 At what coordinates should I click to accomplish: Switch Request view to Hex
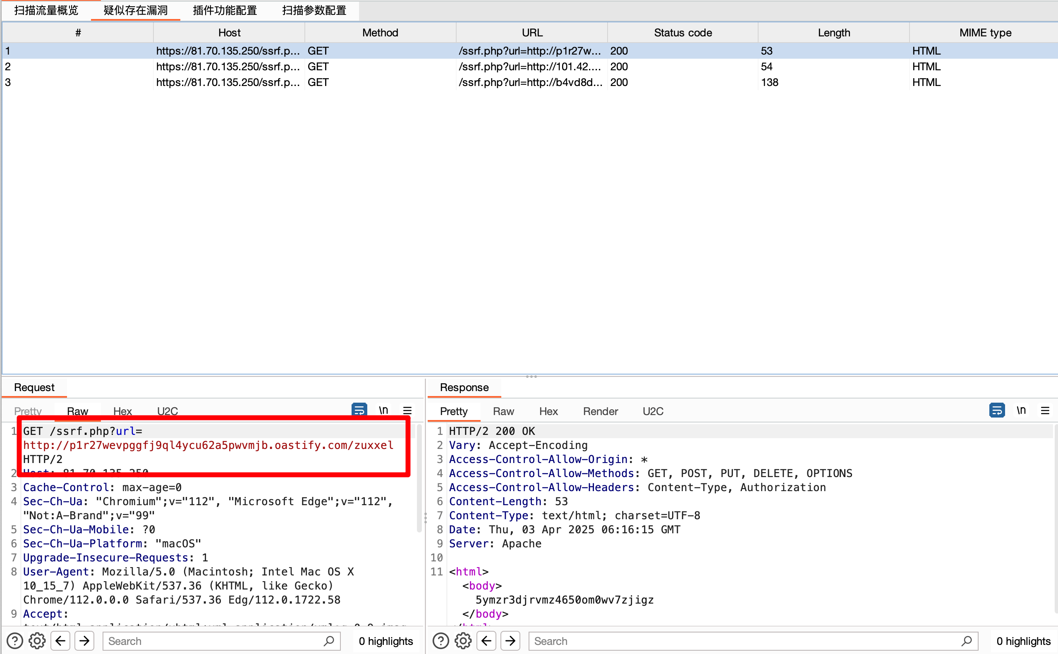[x=122, y=411]
